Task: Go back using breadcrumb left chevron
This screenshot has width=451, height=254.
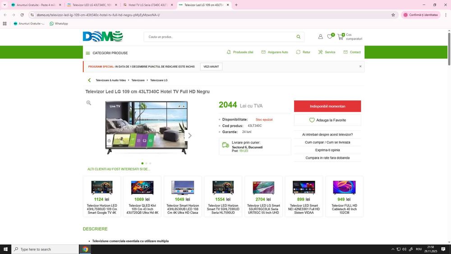Action: pyautogui.click(x=89, y=80)
